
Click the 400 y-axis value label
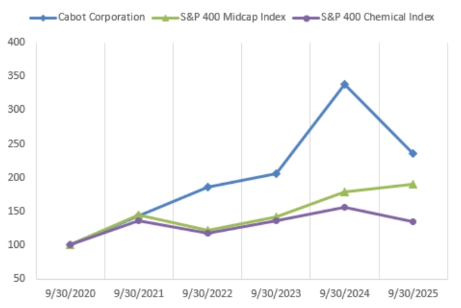click(x=16, y=42)
